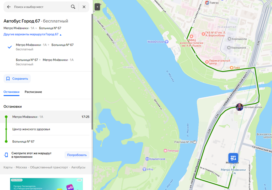Switch to the Расписание tab
Image resolution: width=272 pixels, height=190 pixels.
(33, 92)
